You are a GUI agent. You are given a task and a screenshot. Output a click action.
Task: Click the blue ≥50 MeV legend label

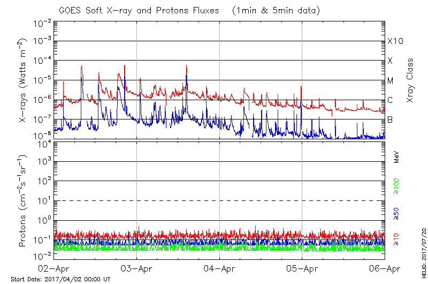click(x=396, y=215)
